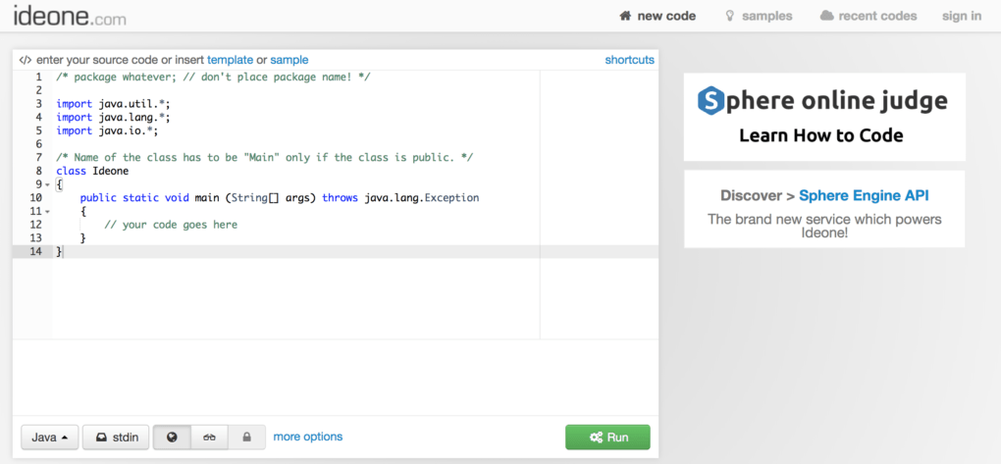
Task: Open the sign in menu item
Action: click(x=961, y=16)
